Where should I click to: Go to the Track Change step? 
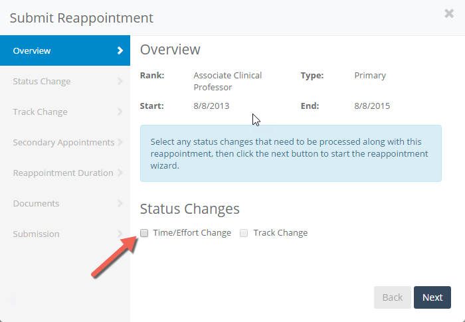click(40, 112)
